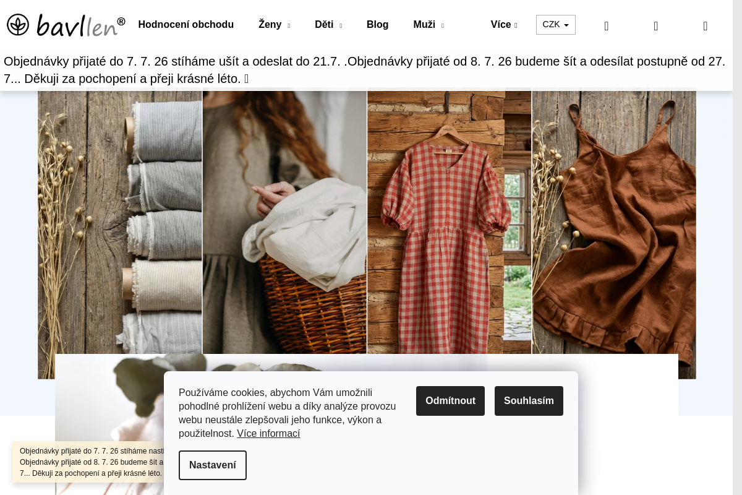The height and width of the screenshot is (495, 742).
Task: Expand the Více menu
Action: tap(504, 25)
